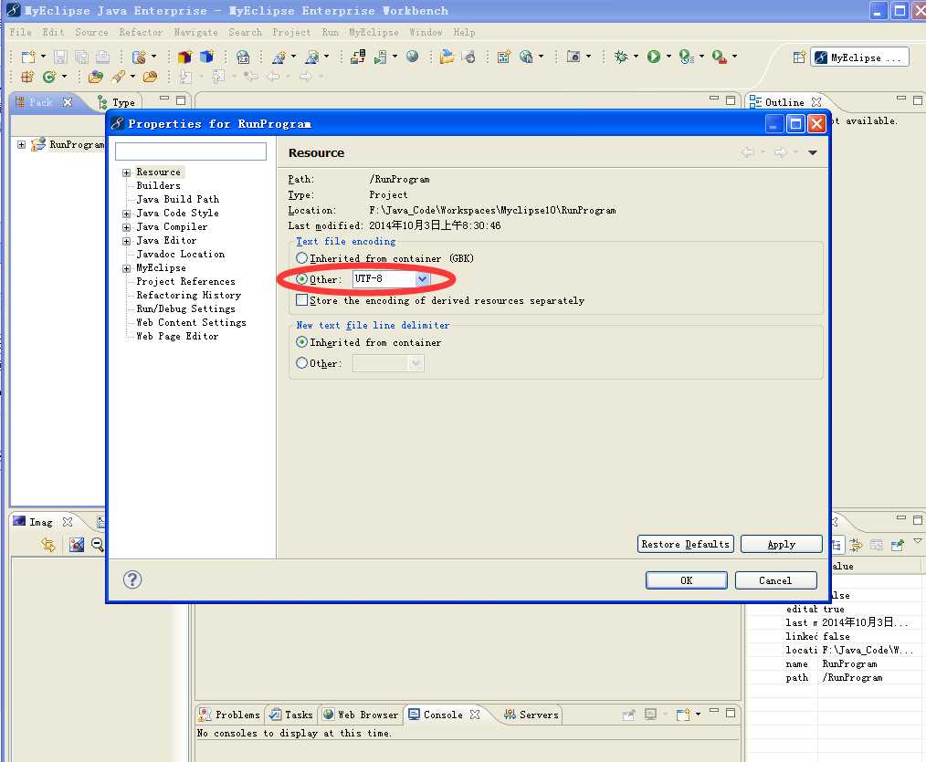The height and width of the screenshot is (762, 926).
Task: Click the dialog view menu triangle
Action: tap(813, 152)
